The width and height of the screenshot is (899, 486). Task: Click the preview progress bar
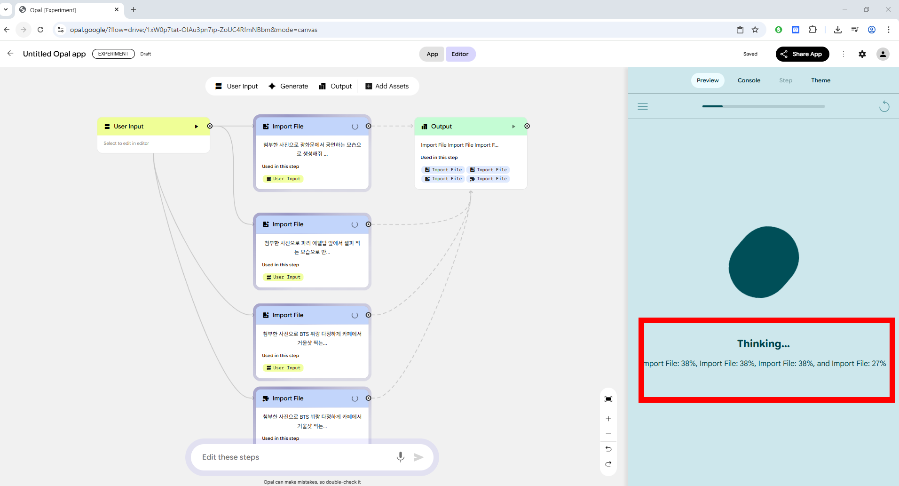[764, 106]
